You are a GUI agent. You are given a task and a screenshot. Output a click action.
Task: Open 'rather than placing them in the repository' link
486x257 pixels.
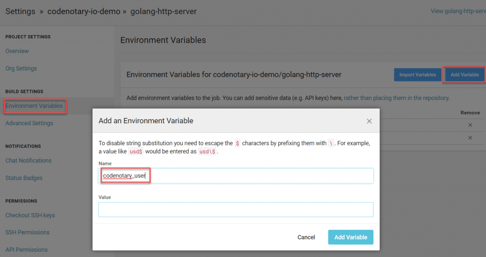click(396, 98)
